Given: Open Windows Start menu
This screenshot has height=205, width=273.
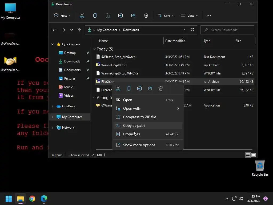Looking at the screenshot, I should 9,199.
